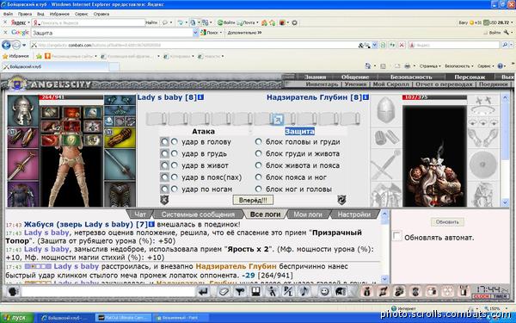This screenshot has height=323, width=516.
Task: Expand Google toolbar search dropdown arrow
Action: [195, 33]
